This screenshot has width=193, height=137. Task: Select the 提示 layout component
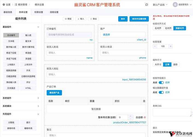click(28, 122)
